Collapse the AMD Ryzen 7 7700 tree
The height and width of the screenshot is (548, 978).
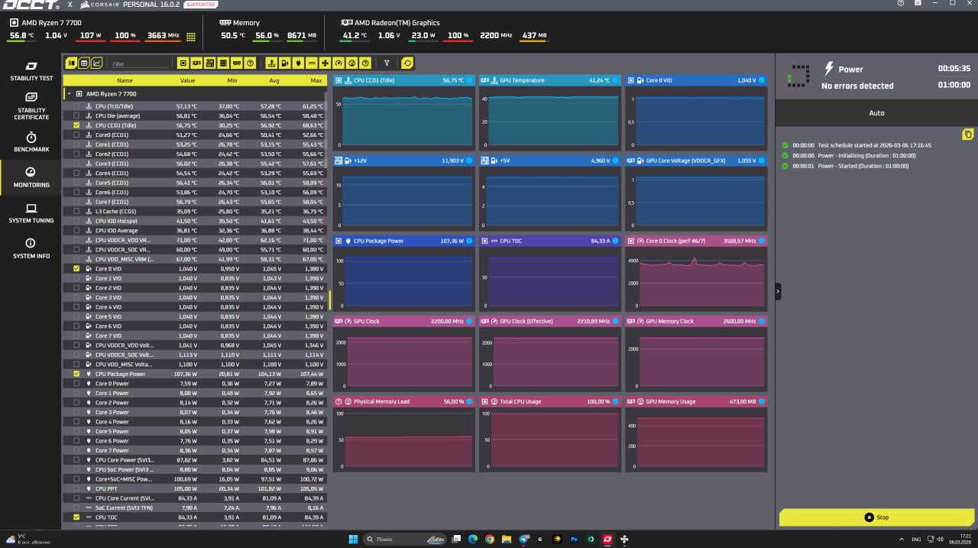[69, 94]
